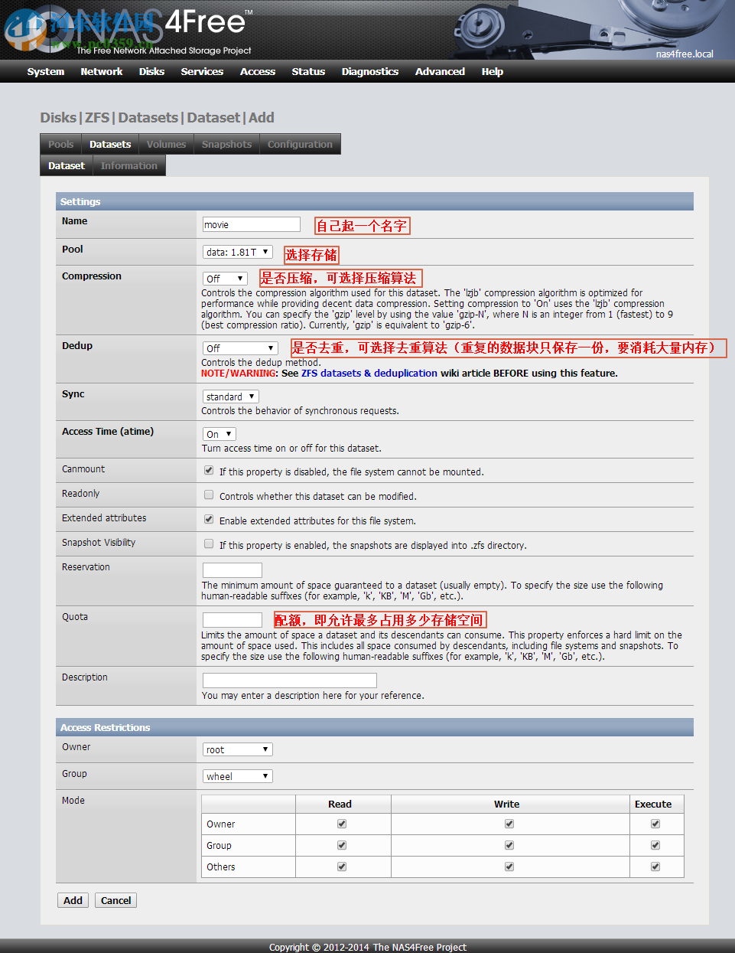This screenshot has width=735, height=953.
Task: Switch to the Snapshots tab
Action: tap(226, 144)
